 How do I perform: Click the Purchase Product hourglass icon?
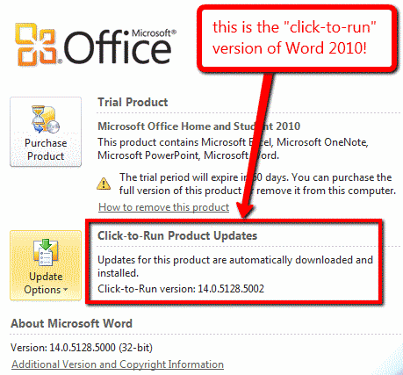coord(46,119)
